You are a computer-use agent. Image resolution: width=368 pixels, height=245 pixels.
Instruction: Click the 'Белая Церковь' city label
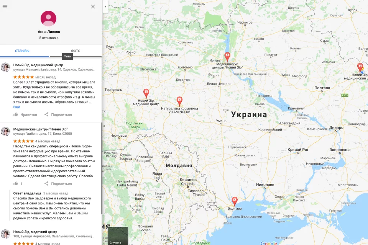219,84
